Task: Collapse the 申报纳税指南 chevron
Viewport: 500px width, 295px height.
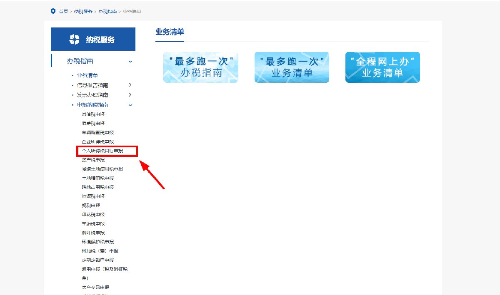Action: (130, 105)
